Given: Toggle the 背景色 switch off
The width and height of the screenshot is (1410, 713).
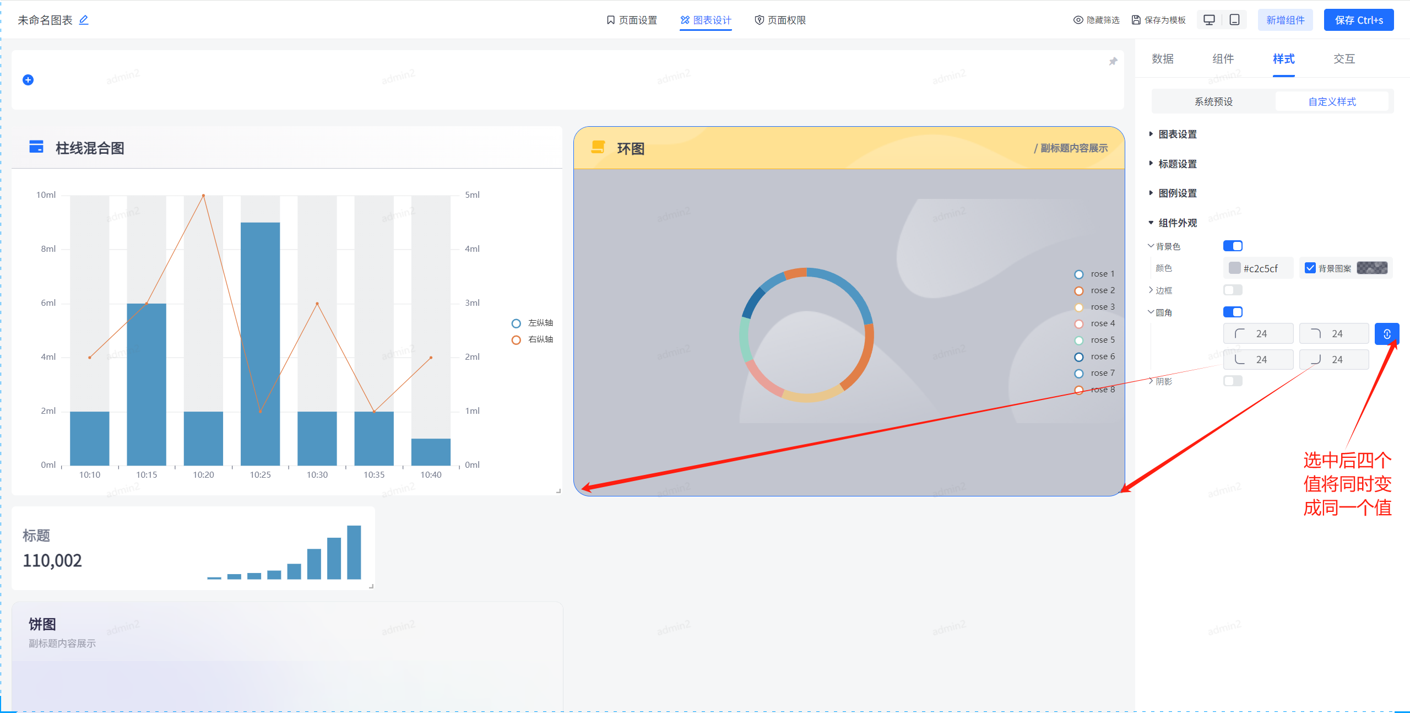Looking at the screenshot, I should 1233,246.
